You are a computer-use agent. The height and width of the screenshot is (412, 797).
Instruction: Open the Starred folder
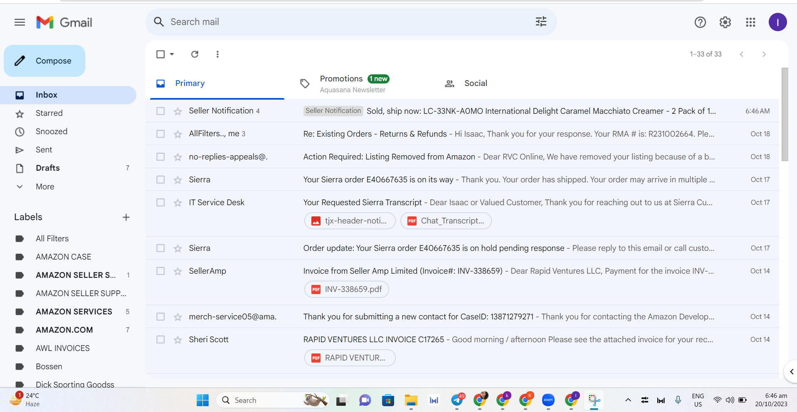[68, 113]
